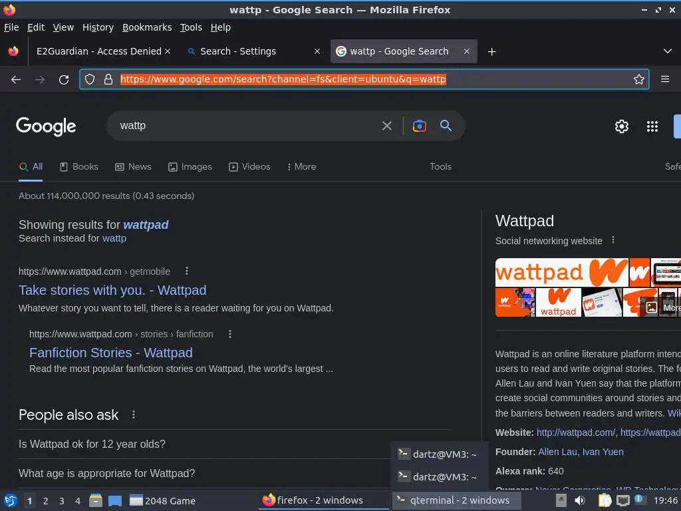
Task: Open a new browser tab
Action: [x=491, y=52]
